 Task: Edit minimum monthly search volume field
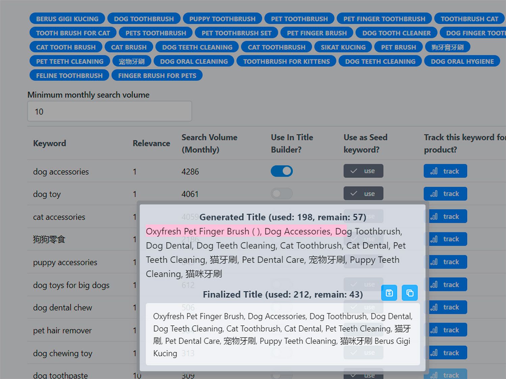point(110,111)
